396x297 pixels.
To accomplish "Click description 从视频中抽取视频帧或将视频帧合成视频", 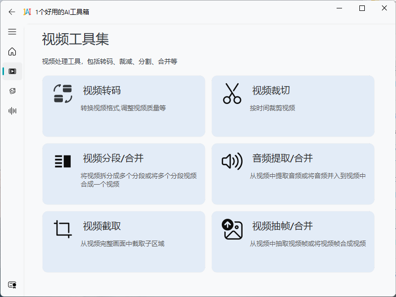I will point(308,244).
